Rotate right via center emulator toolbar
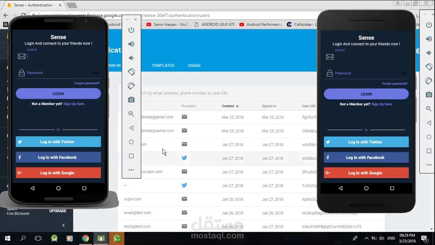Image resolution: width=435 pixels, height=245 pixels. [x=131, y=86]
